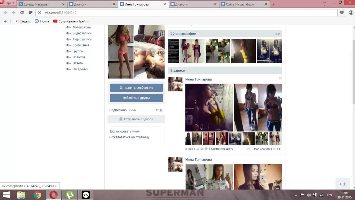The height and width of the screenshot is (200, 355).
Task: Open the Opera main menu button
Action: pos(8,3)
